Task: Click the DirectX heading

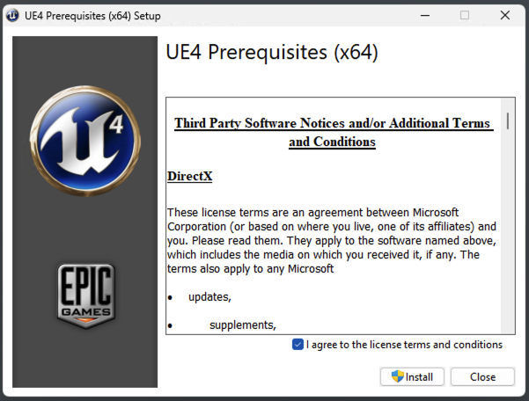Action: coord(189,176)
